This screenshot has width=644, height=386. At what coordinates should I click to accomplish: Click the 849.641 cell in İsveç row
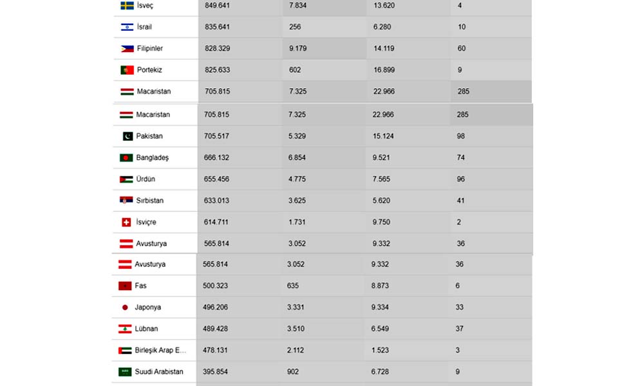tap(216, 6)
